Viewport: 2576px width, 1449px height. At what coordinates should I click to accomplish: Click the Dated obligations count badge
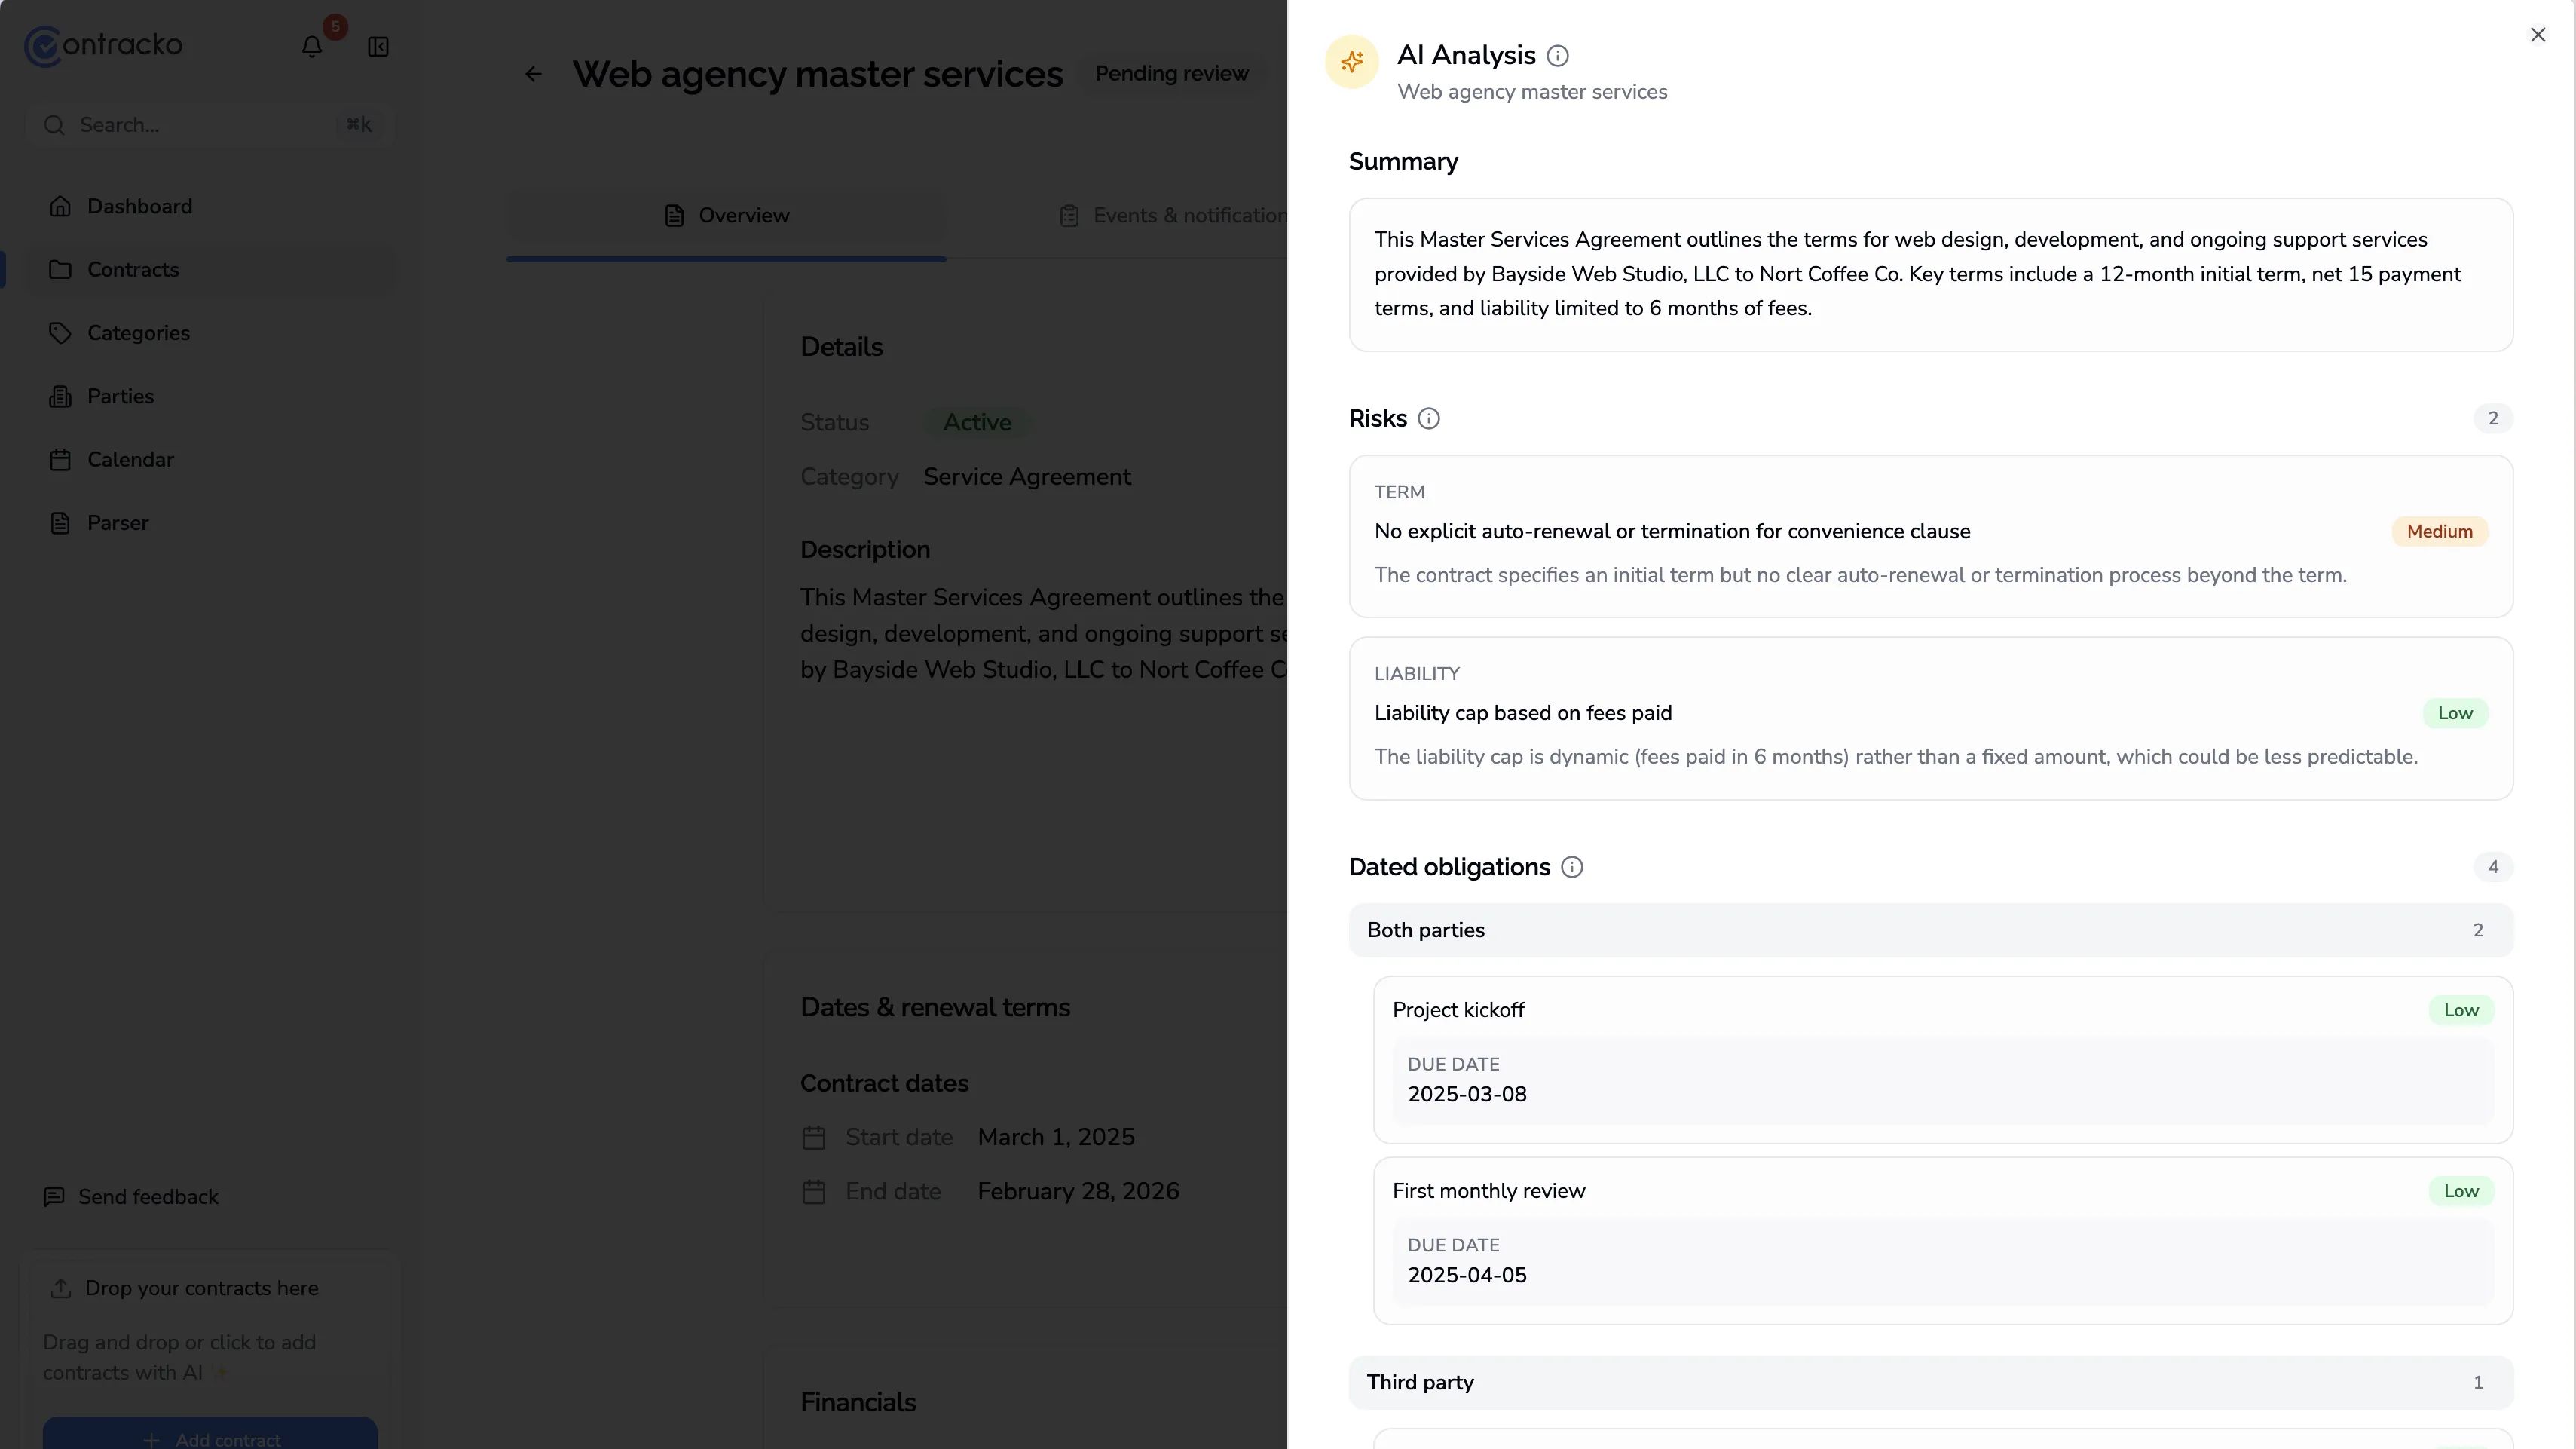(2493, 867)
